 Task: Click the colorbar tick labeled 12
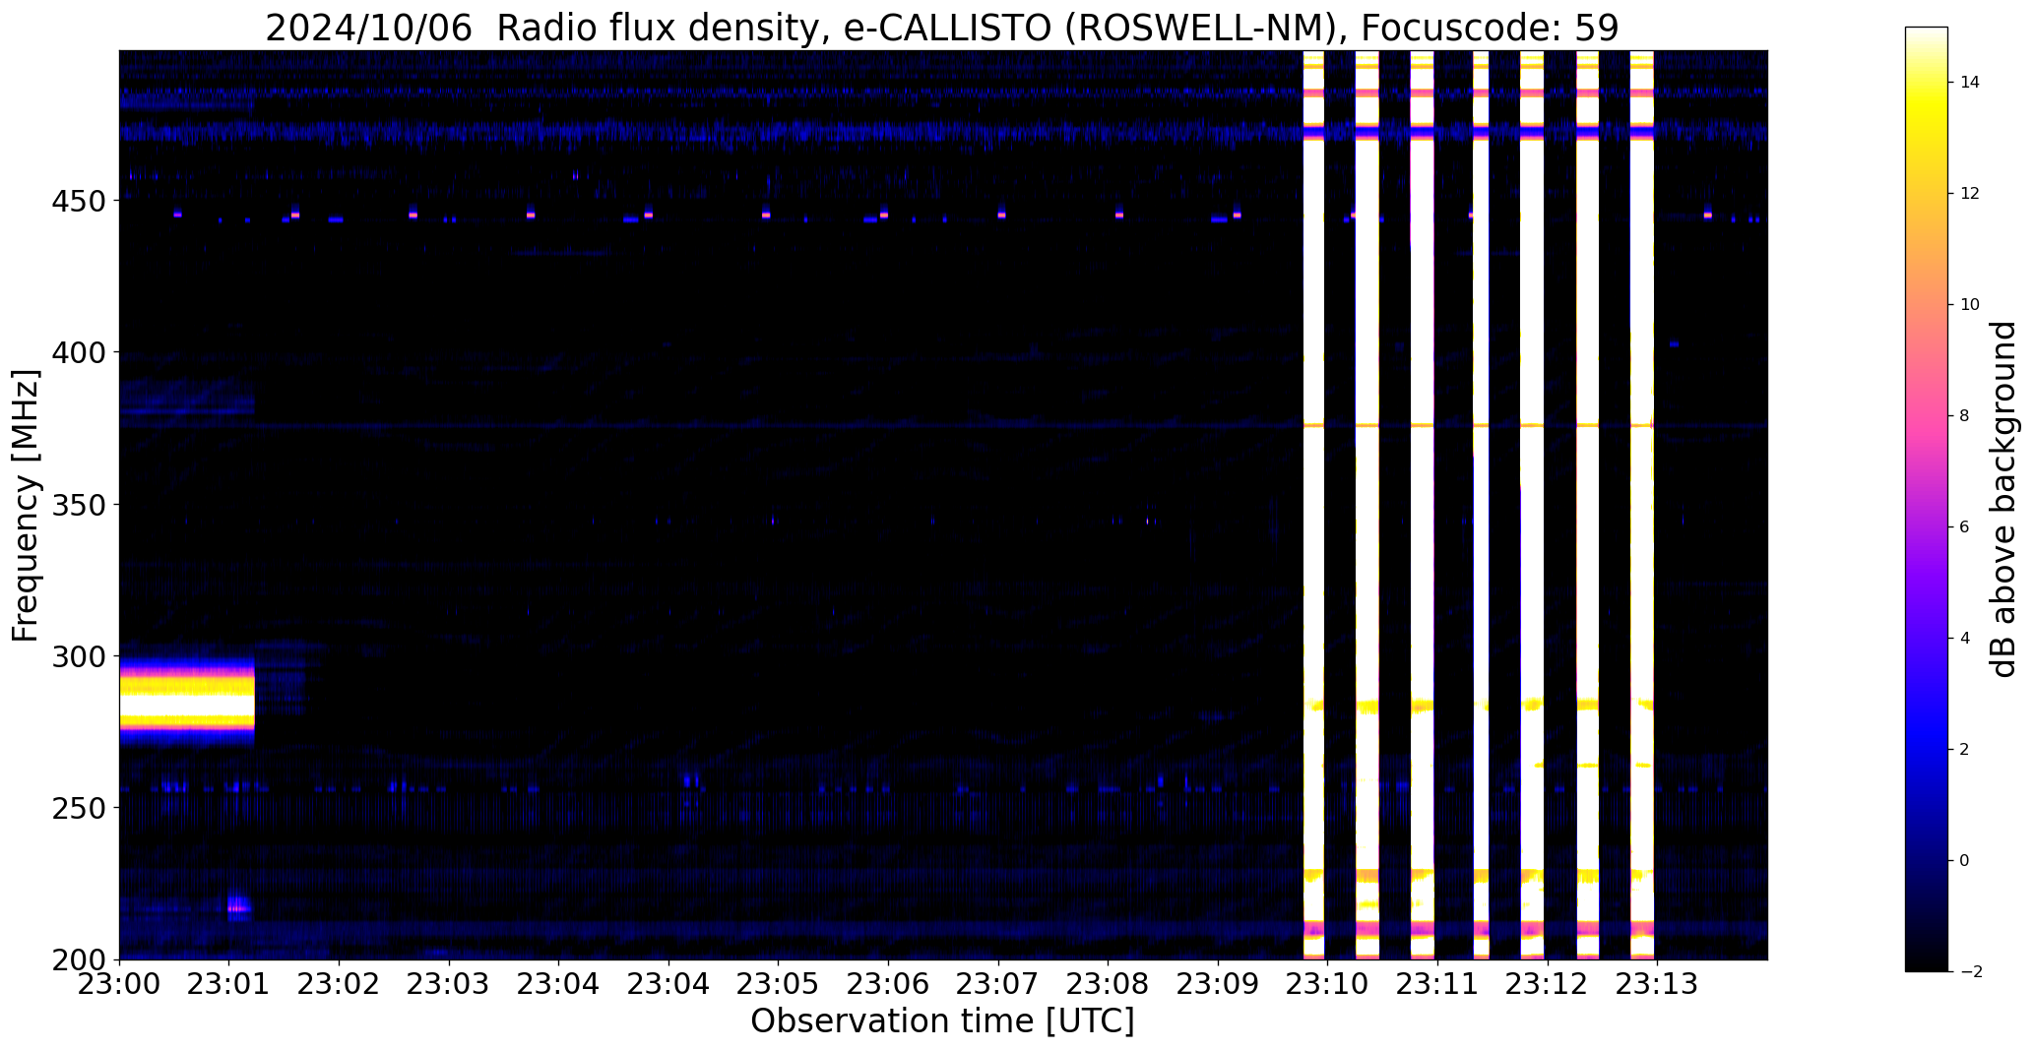point(1969,194)
